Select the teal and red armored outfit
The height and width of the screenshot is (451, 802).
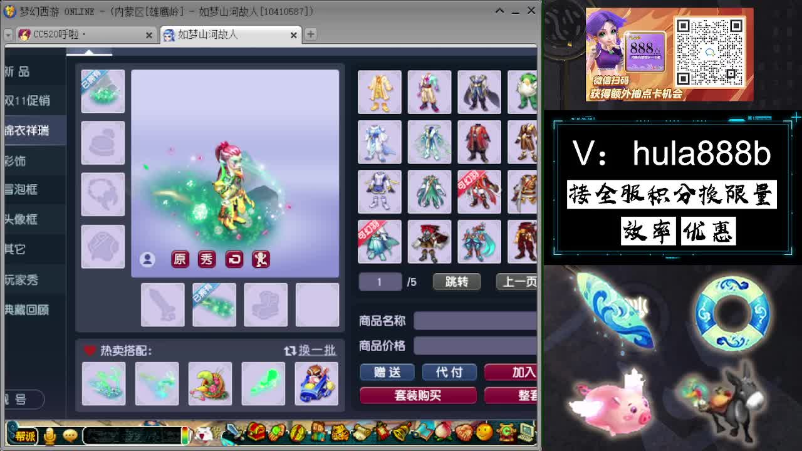[479, 242]
